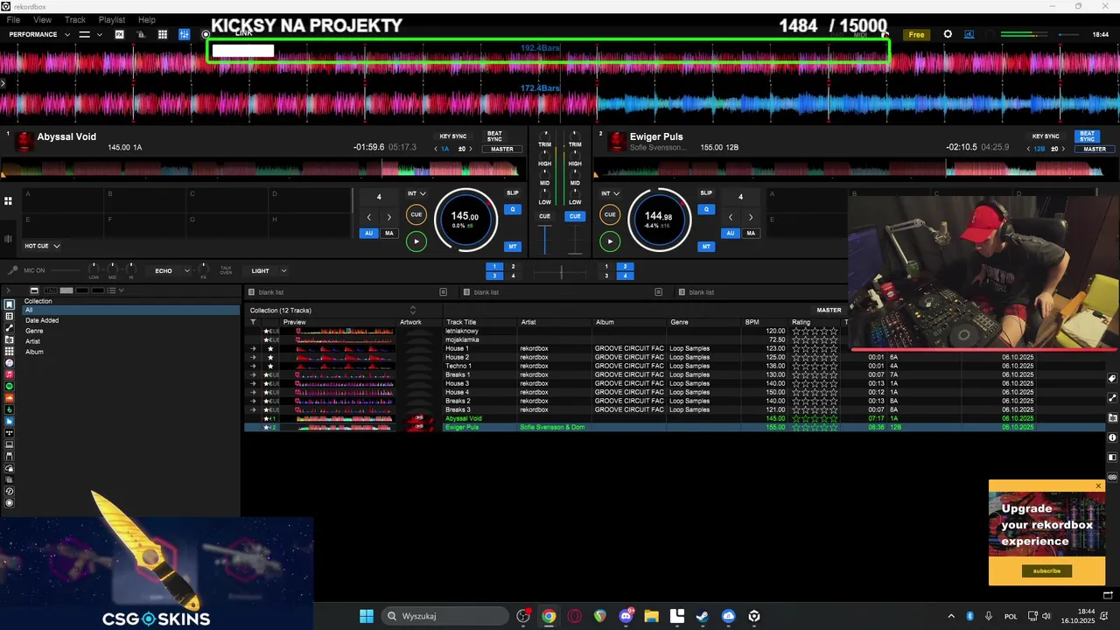1120x630 pixels.
Task: Open deck 2 INT source dropdown
Action: pyautogui.click(x=610, y=193)
